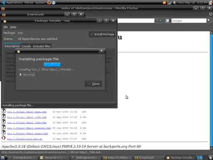Click status text All dependencies are satisfied
The image size is (213, 160).
pyautogui.click(x=38, y=39)
